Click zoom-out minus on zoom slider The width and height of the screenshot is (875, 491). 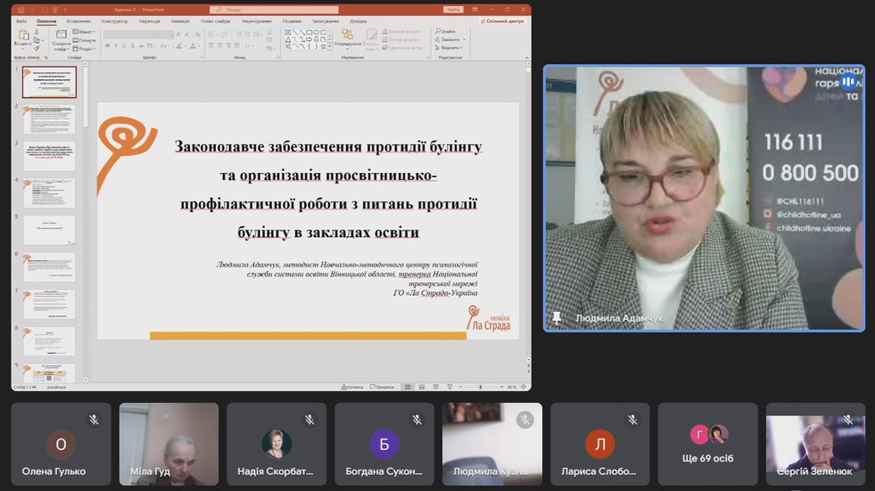pos(460,387)
